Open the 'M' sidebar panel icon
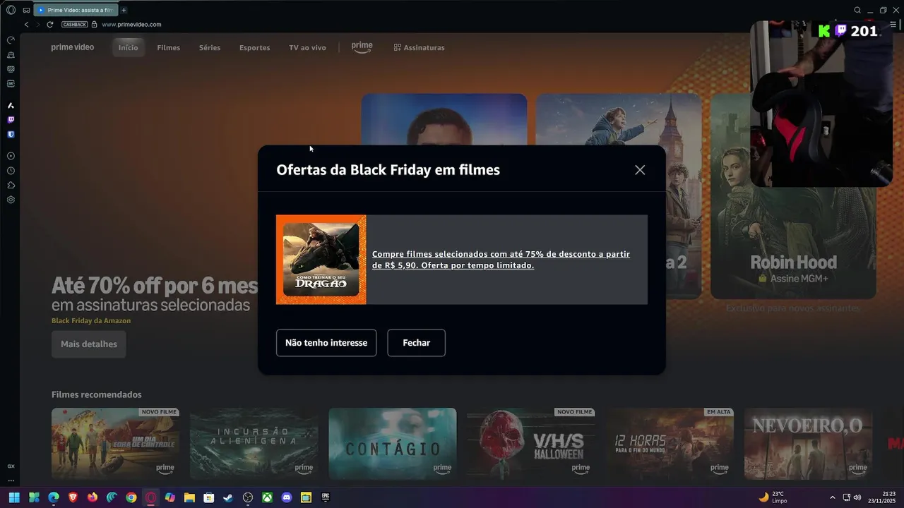 pos(11,83)
